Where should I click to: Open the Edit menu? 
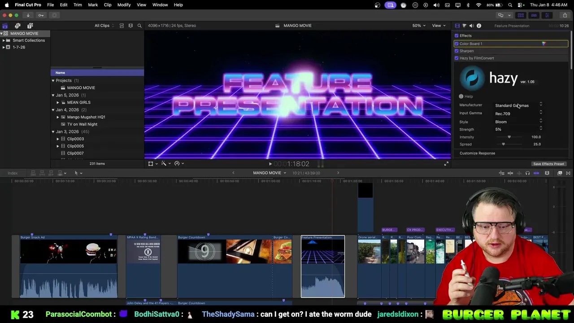click(64, 5)
